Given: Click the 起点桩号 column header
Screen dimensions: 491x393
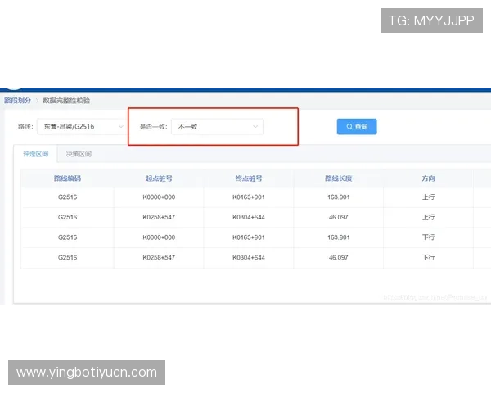Looking at the screenshot, I should [x=159, y=178].
